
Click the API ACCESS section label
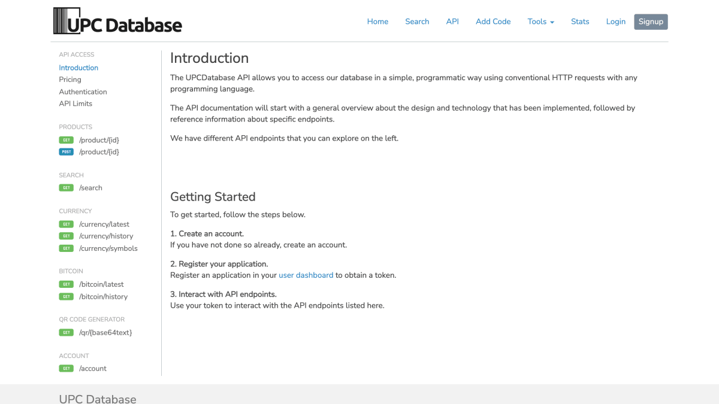click(77, 54)
